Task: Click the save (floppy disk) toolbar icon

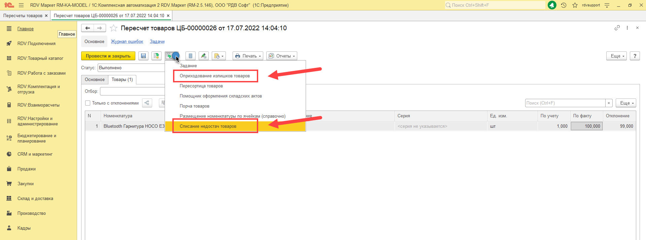Action: (143, 56)
